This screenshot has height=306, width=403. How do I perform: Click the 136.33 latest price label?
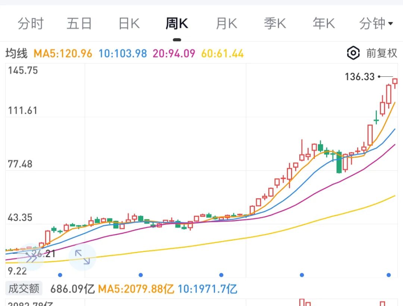(359, 77)
